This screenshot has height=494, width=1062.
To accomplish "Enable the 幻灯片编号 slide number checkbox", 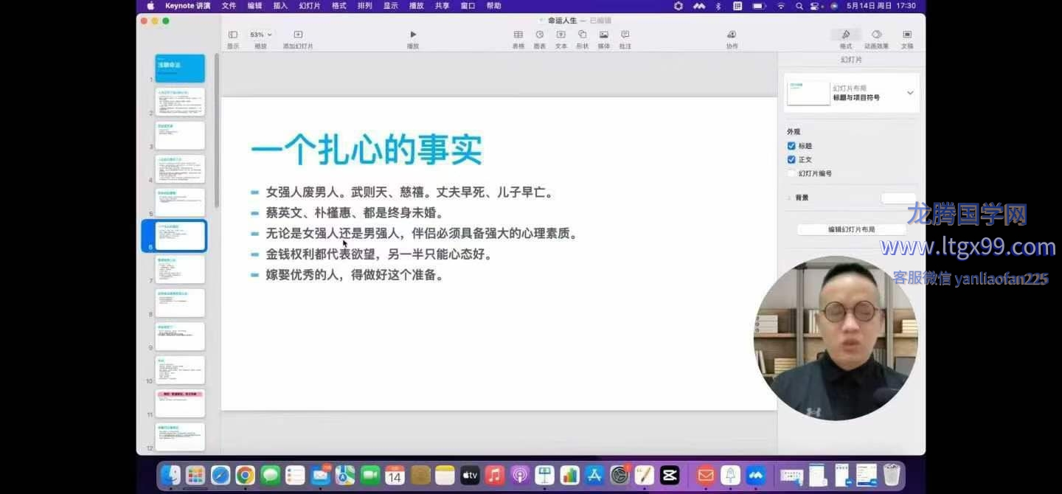I will pos(791,173).
